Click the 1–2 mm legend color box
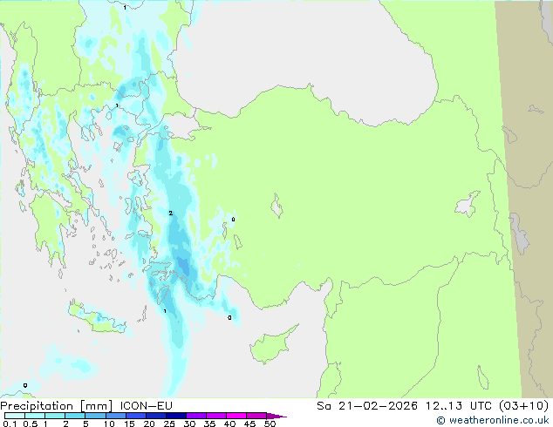The image size is (553, 427). pyautogui.click(x=55, y=416)
